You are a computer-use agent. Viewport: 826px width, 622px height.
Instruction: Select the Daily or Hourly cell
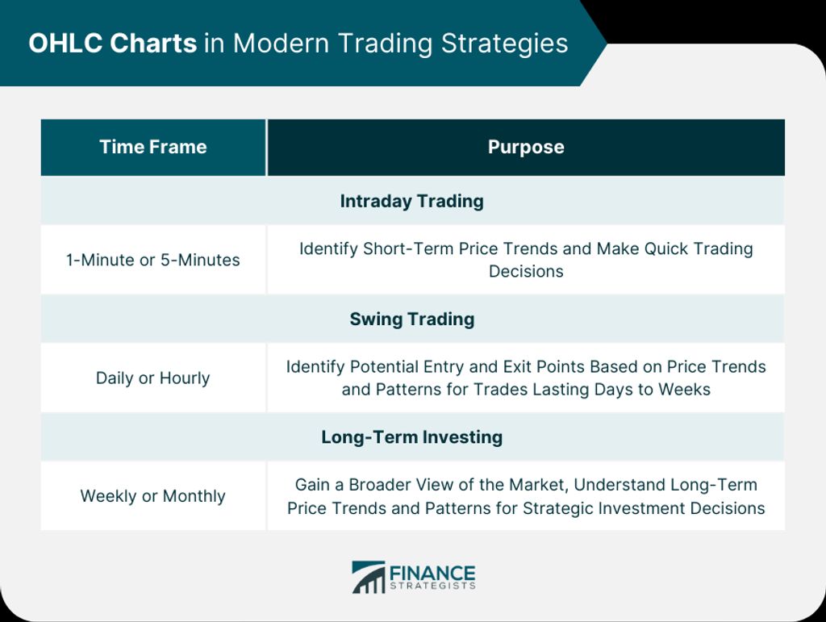(x=153, y=378)
